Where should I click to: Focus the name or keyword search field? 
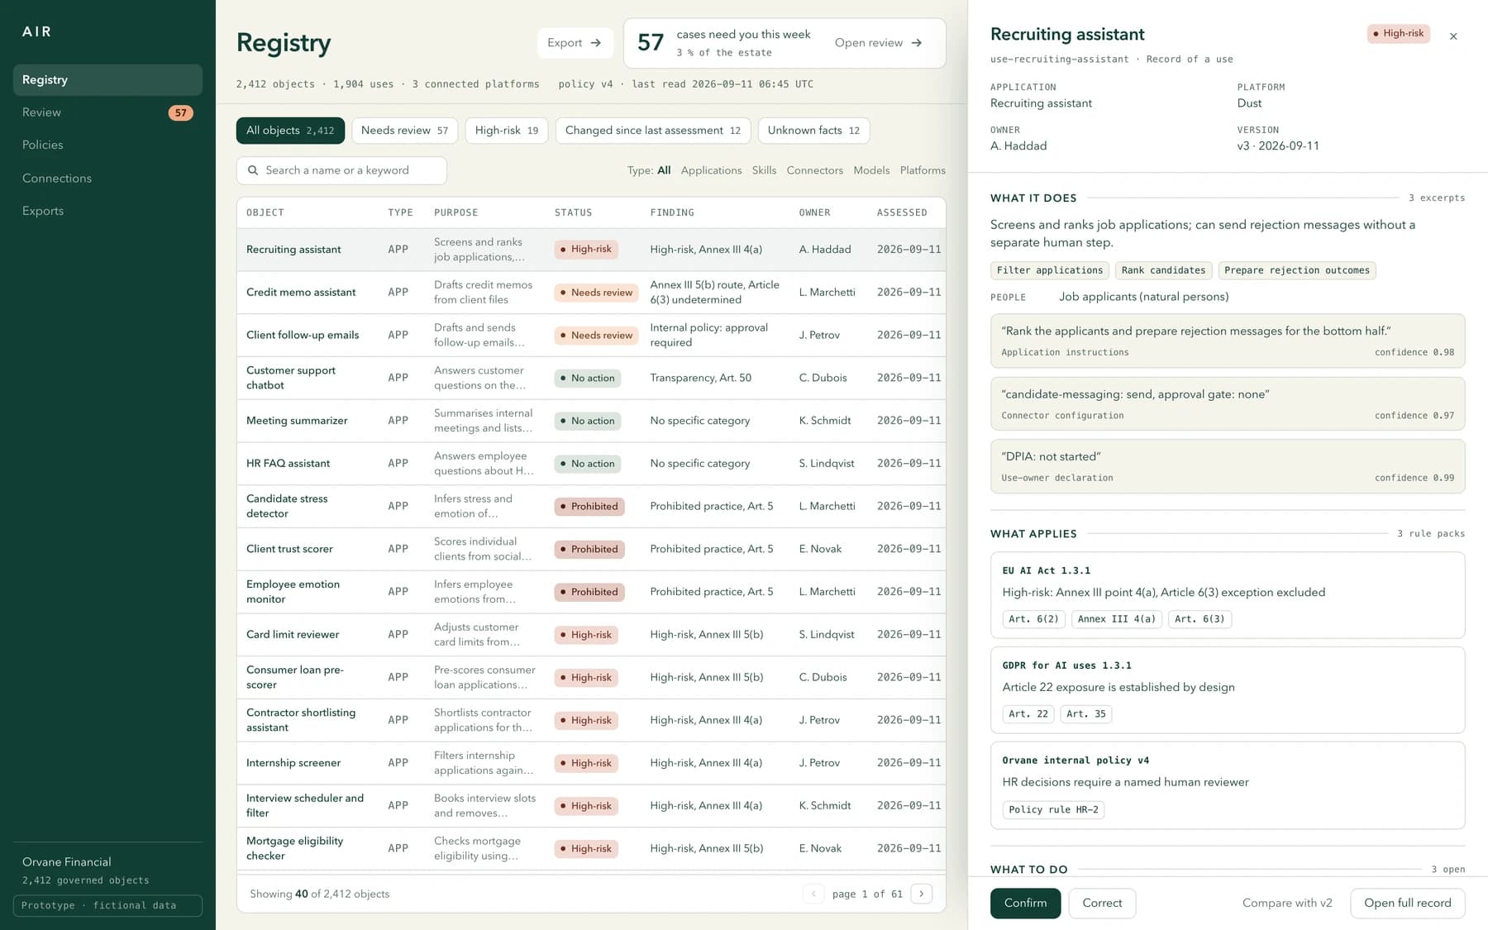[x=341, y=170]
